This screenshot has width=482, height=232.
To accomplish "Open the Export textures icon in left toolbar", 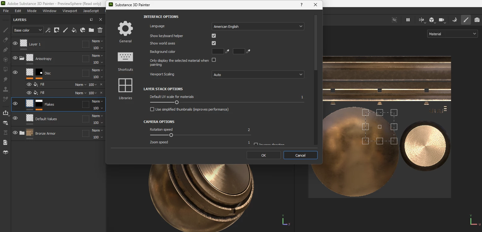I will [x=5, y=113].
